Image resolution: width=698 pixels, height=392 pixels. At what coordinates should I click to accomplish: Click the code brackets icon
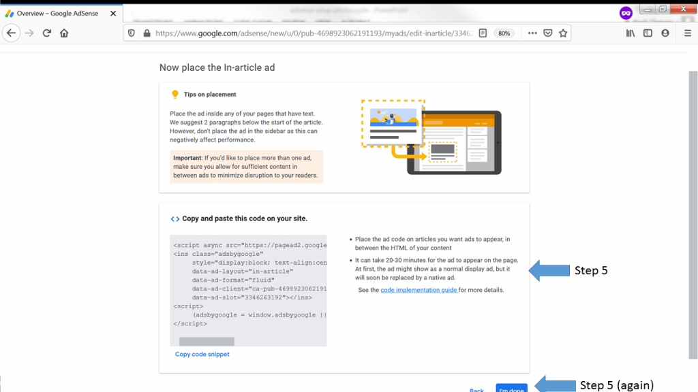click(175, 218)
